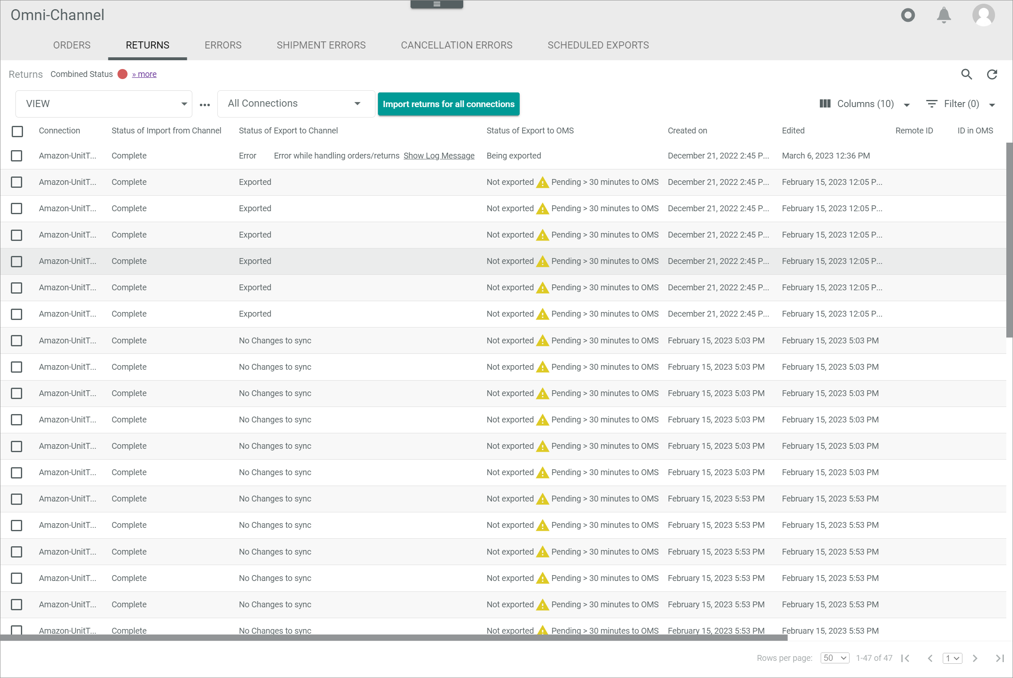
Task: Click the vertical scrollbar thumb
Action: tap(1009, 240)
